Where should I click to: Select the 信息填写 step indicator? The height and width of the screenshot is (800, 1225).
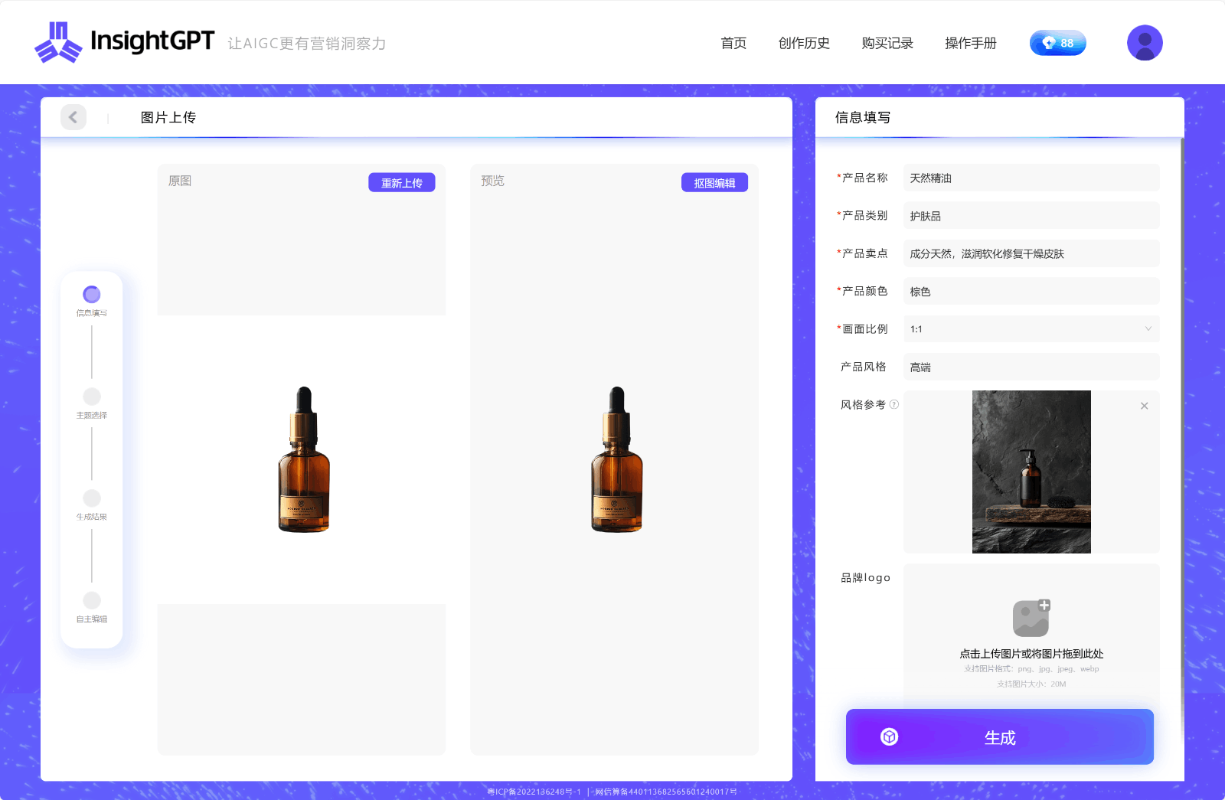tap(92, 295)
